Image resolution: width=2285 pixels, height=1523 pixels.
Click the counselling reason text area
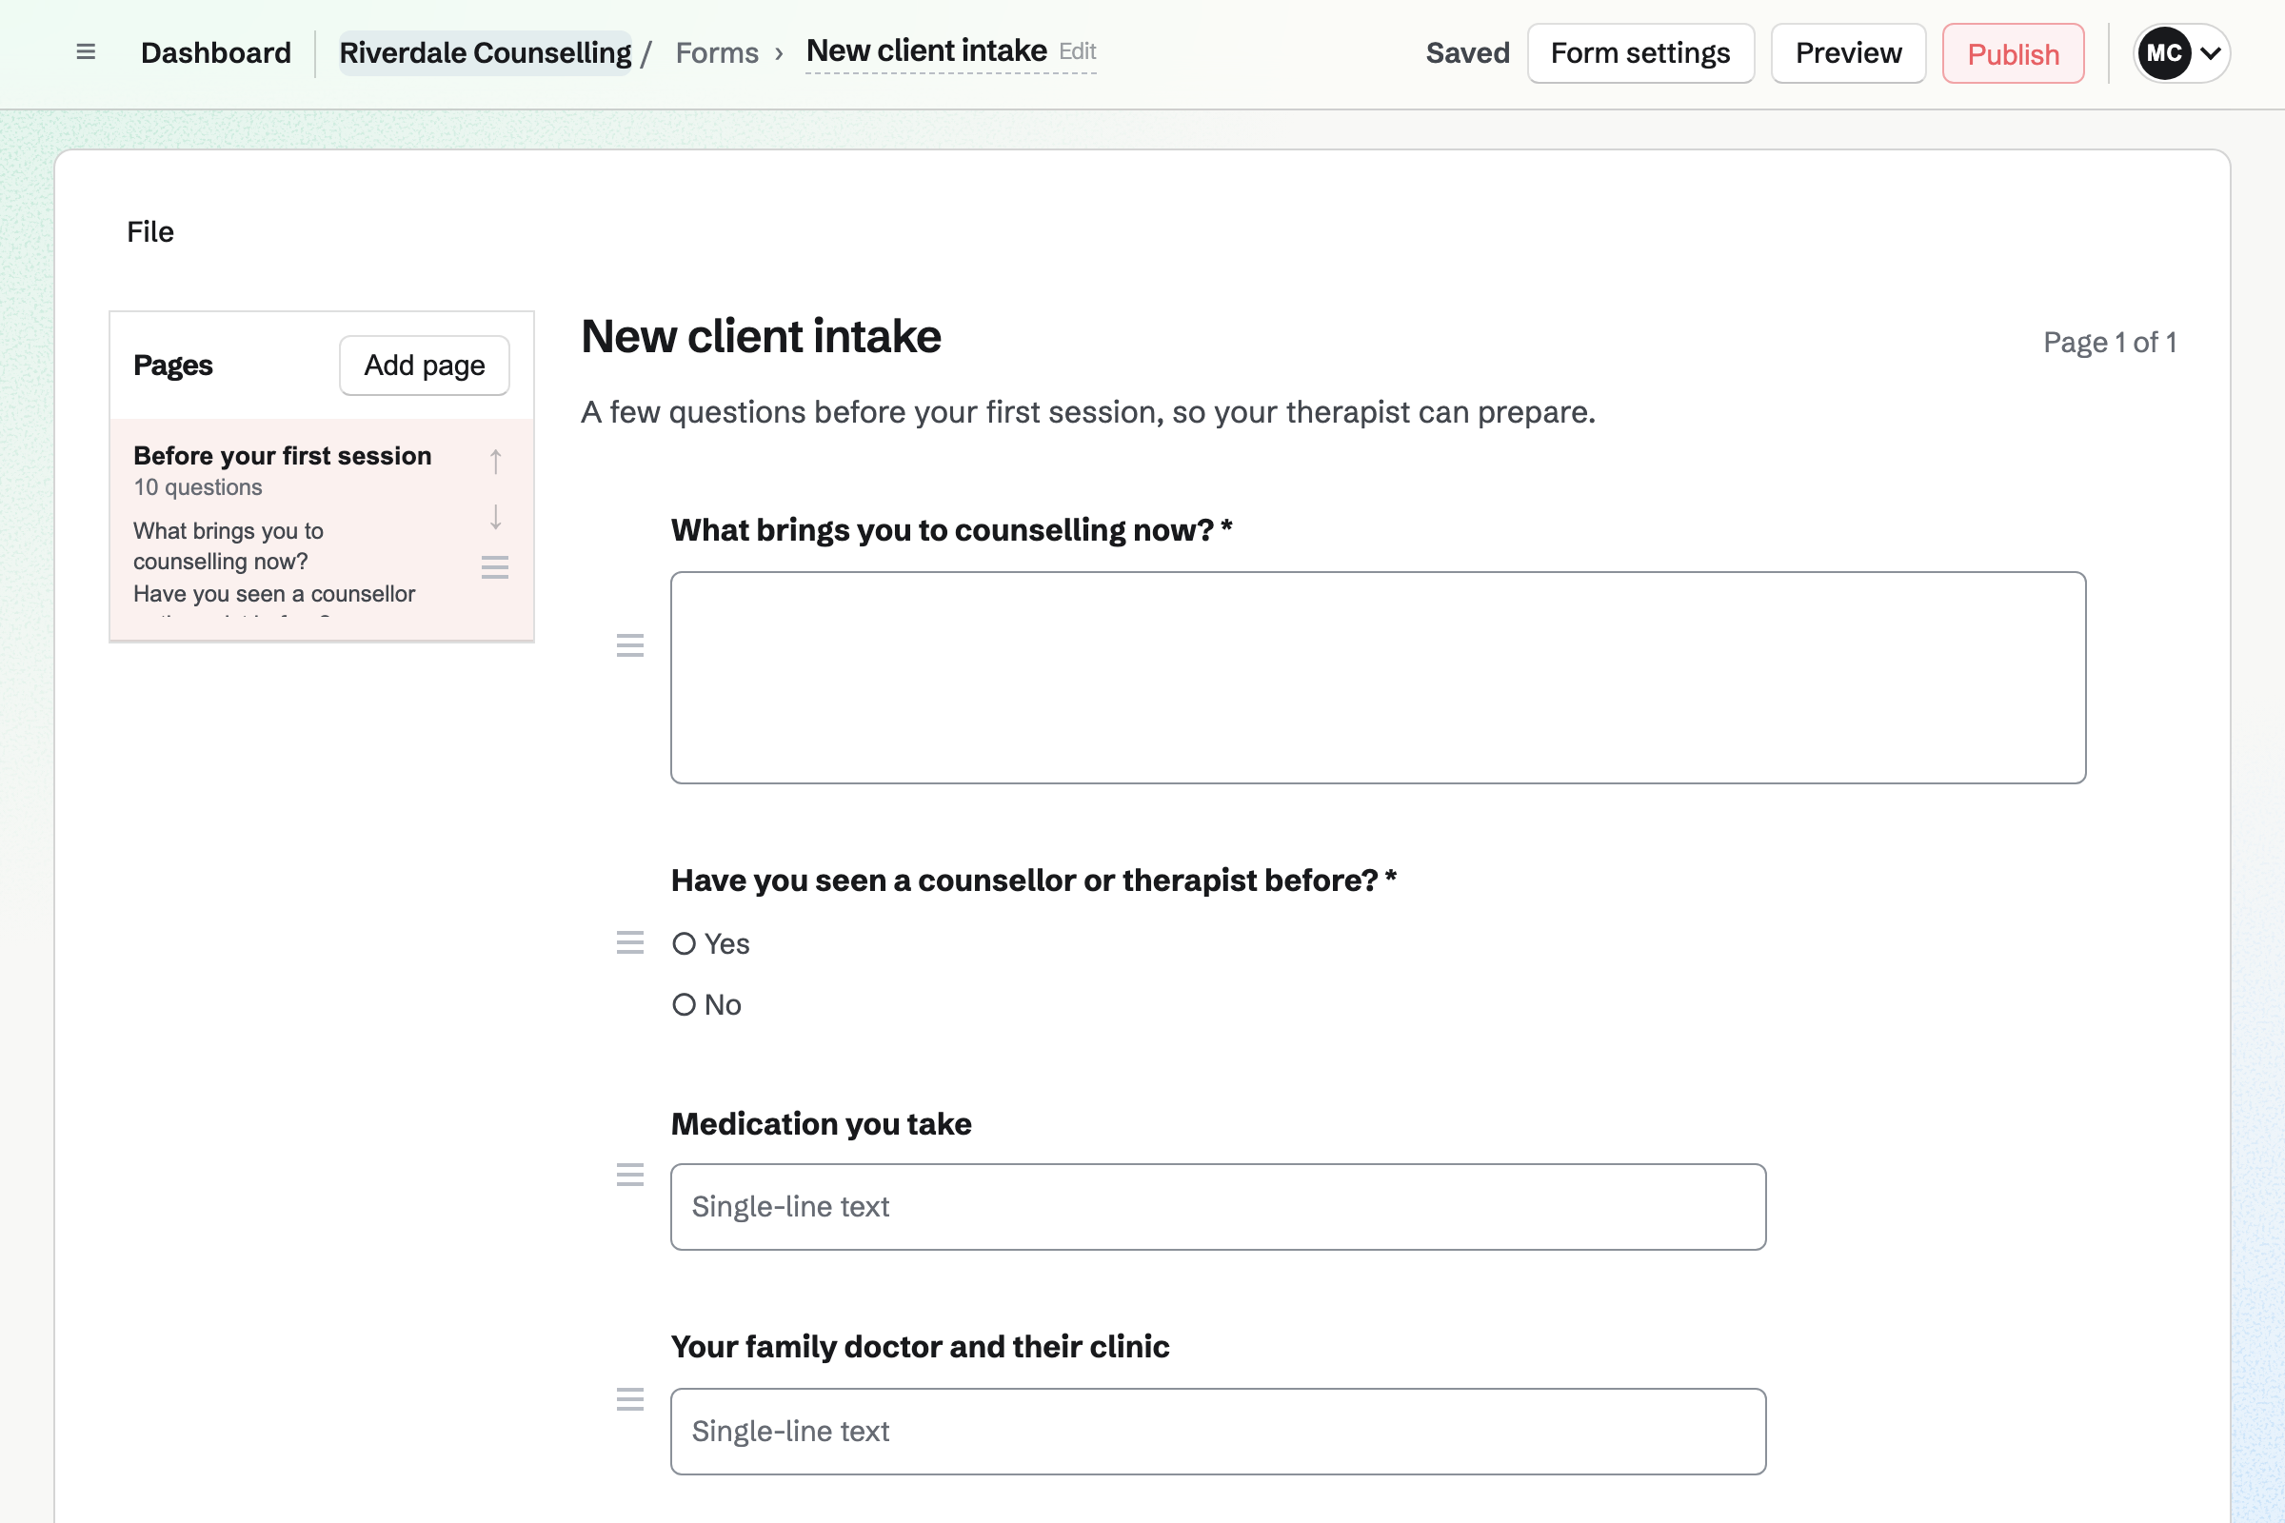[x=1378, y=677]
